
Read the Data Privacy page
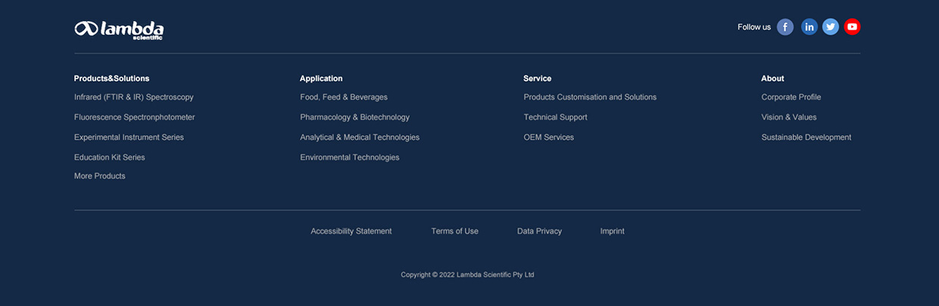[539, 231]
